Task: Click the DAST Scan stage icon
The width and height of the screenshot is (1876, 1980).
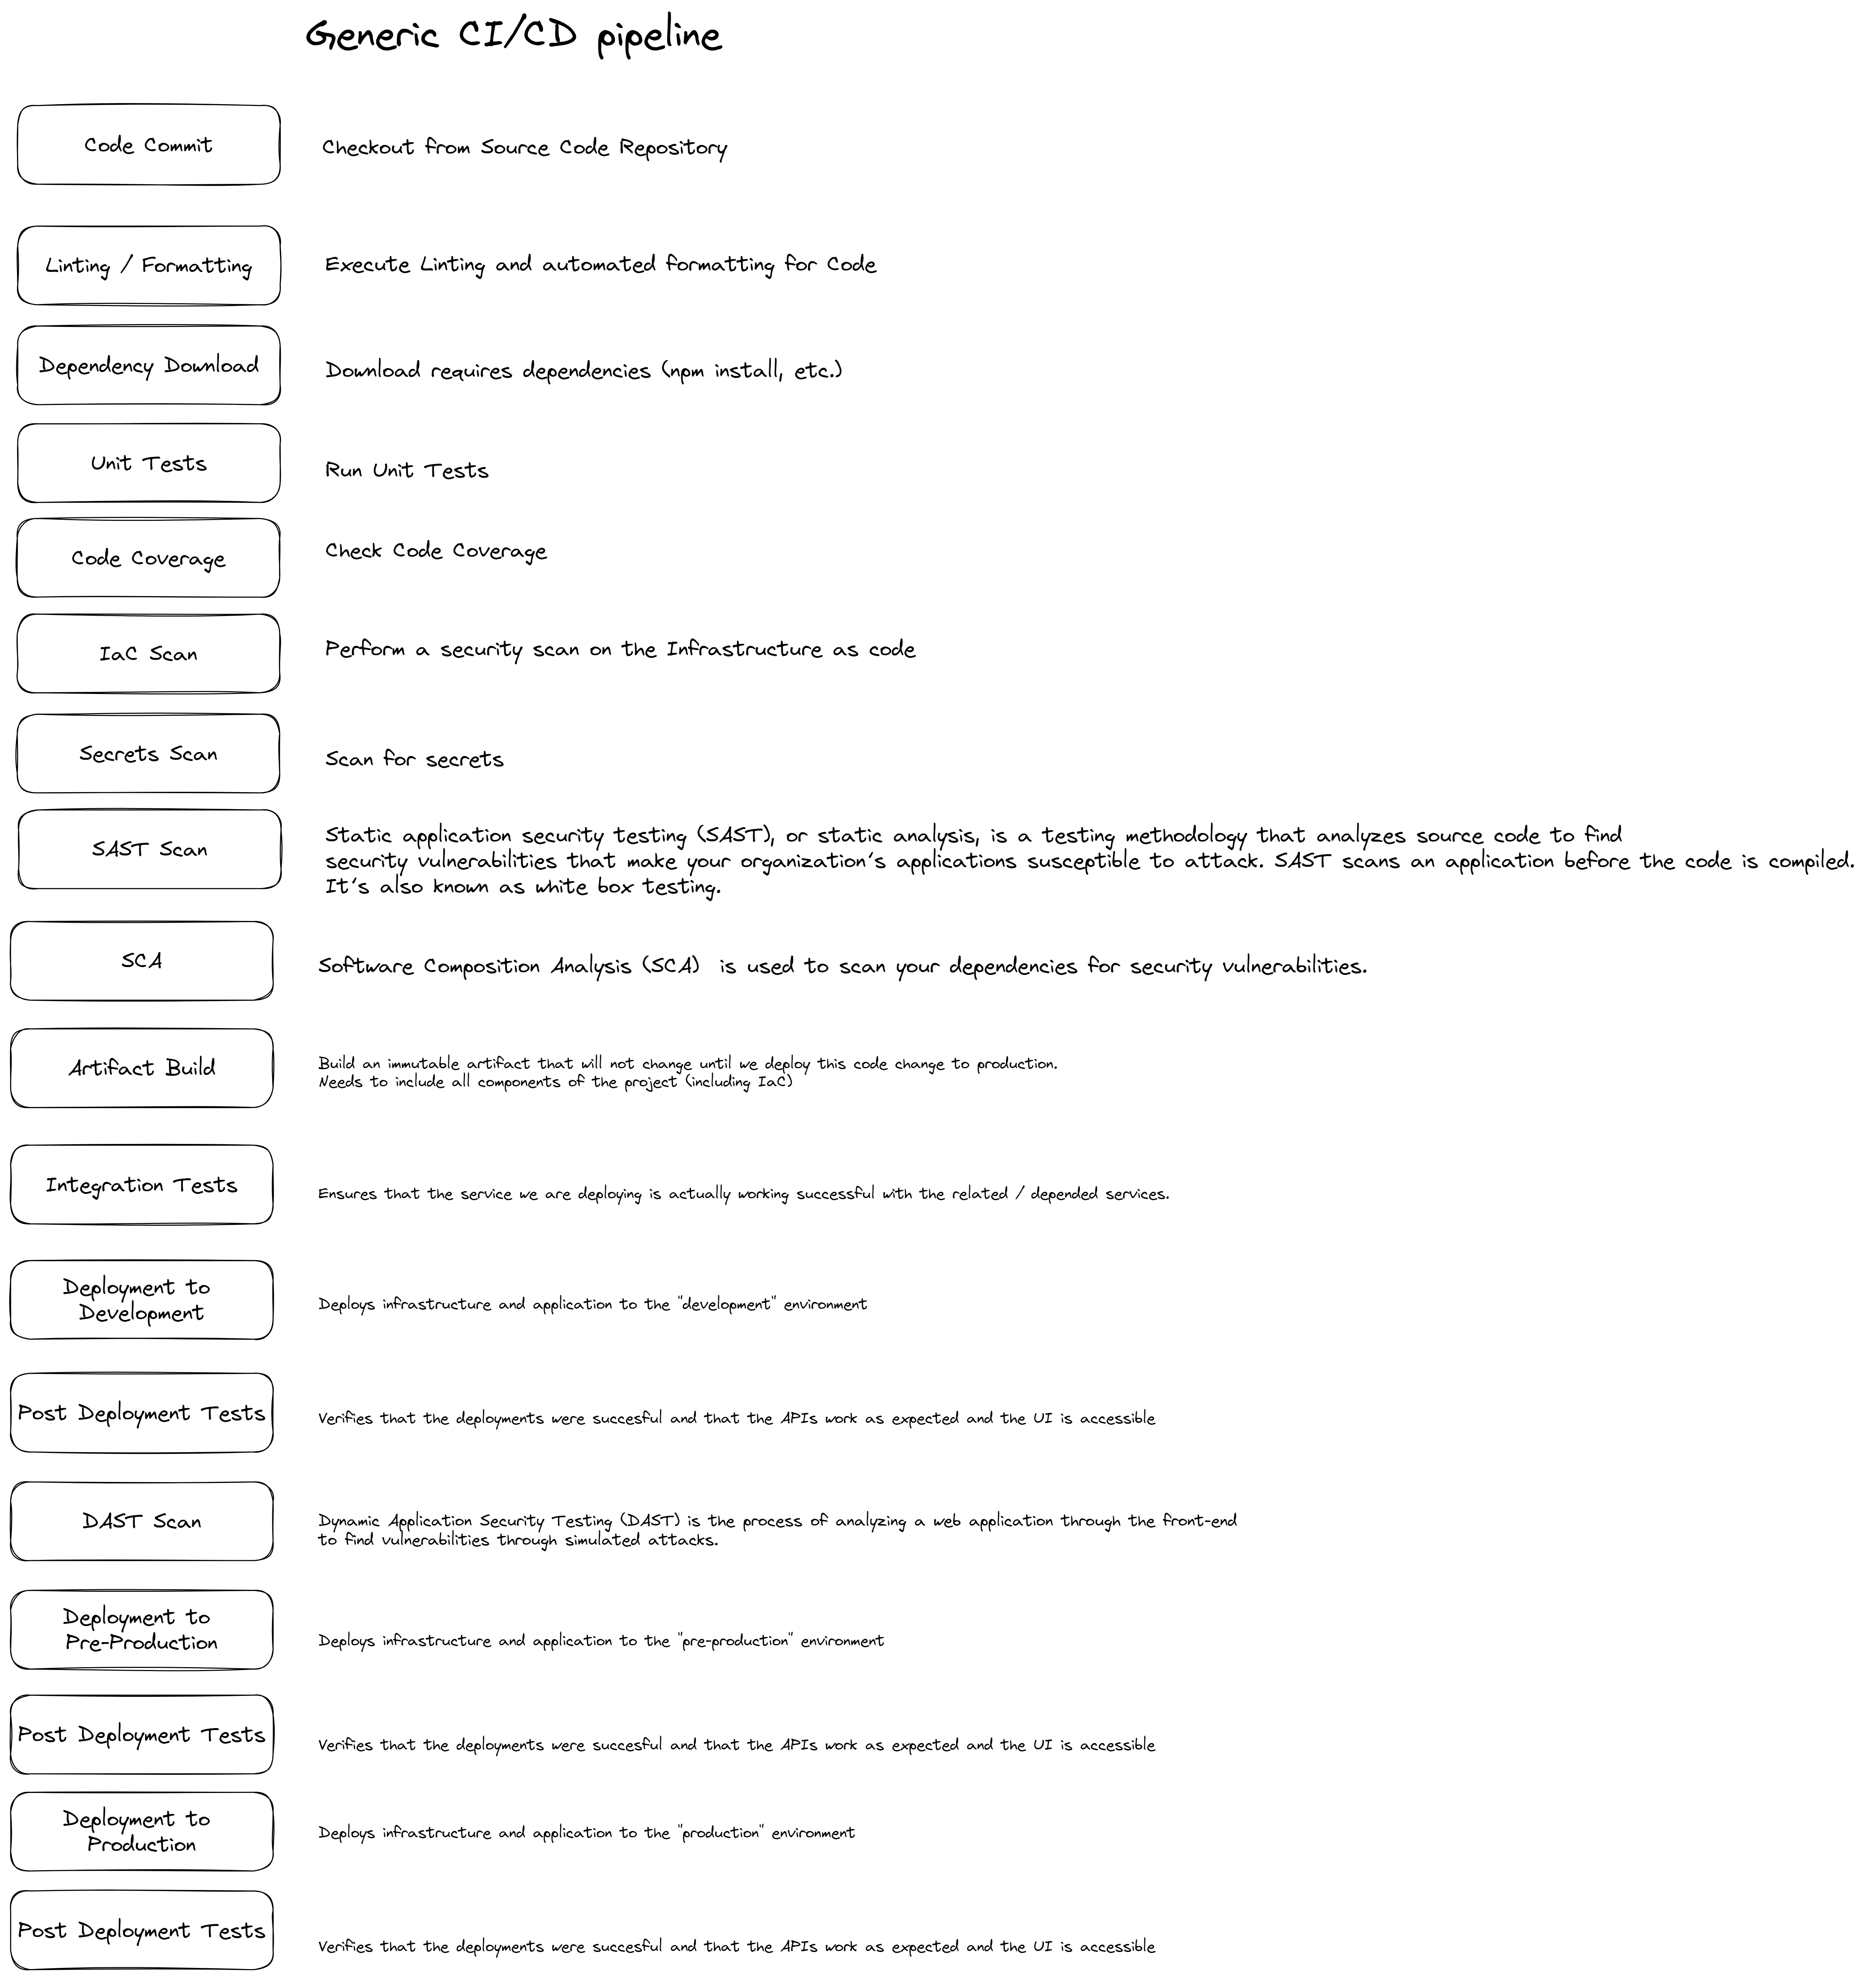Action: (146, 1520)
